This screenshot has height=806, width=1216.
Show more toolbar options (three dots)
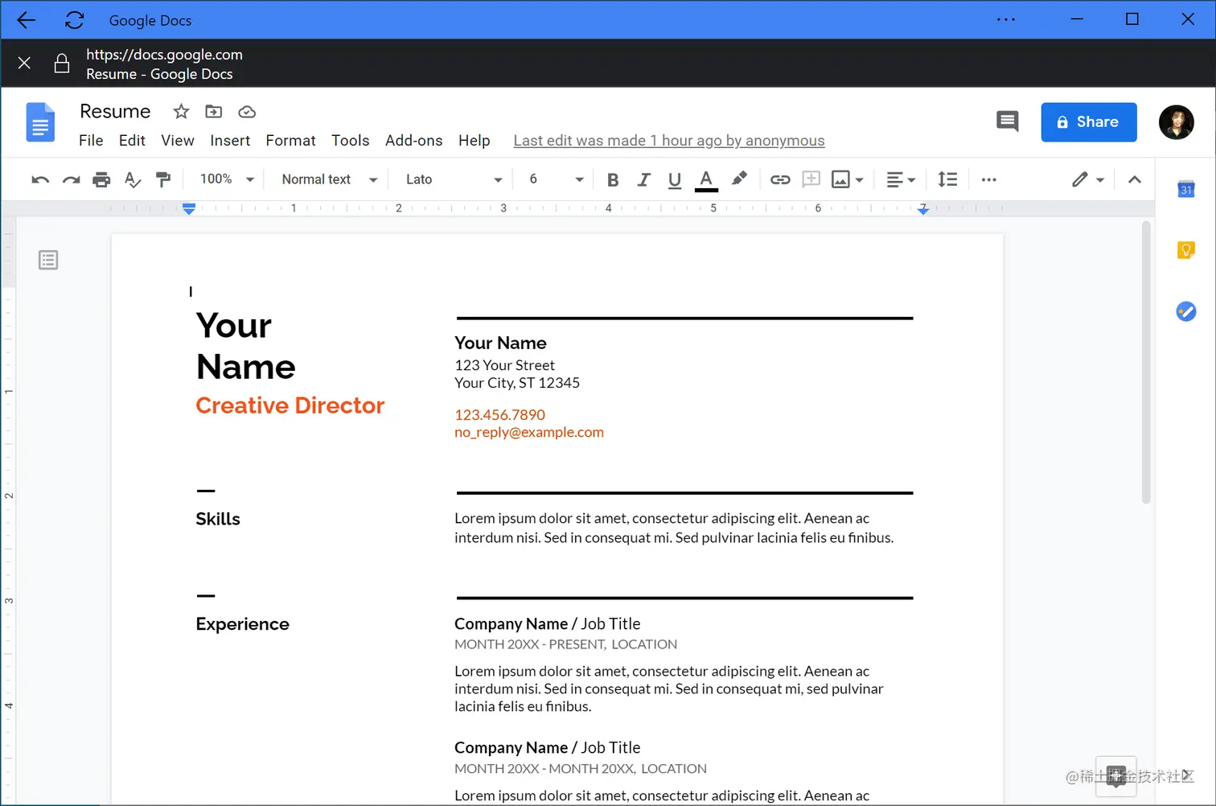tap(989, 179)
